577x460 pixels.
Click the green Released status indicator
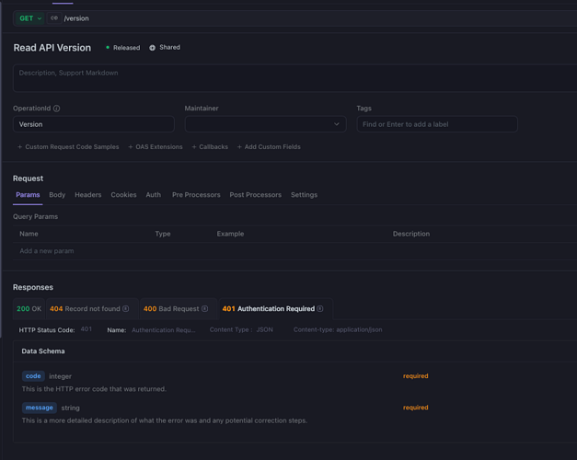pos(108,48)
